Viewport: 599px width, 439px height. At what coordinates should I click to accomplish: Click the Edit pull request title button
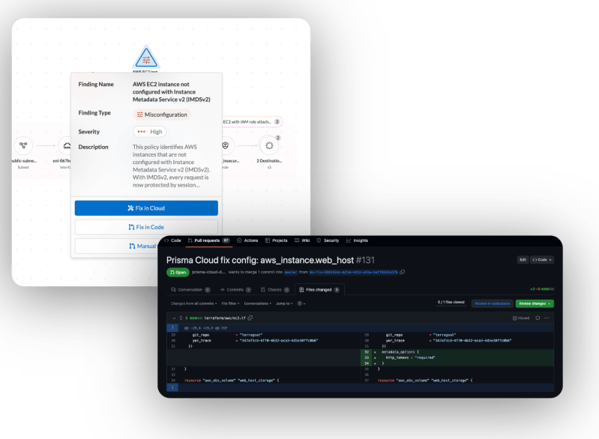click(x=523, y=260)
